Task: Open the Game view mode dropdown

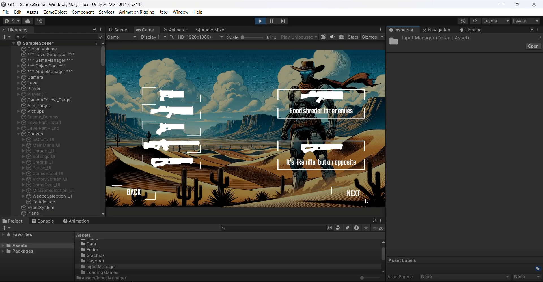Action: point(122,37)
